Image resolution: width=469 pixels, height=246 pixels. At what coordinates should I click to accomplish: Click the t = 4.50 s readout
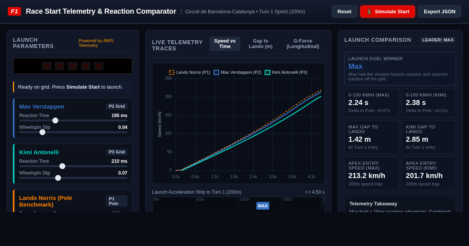[315, 192]
